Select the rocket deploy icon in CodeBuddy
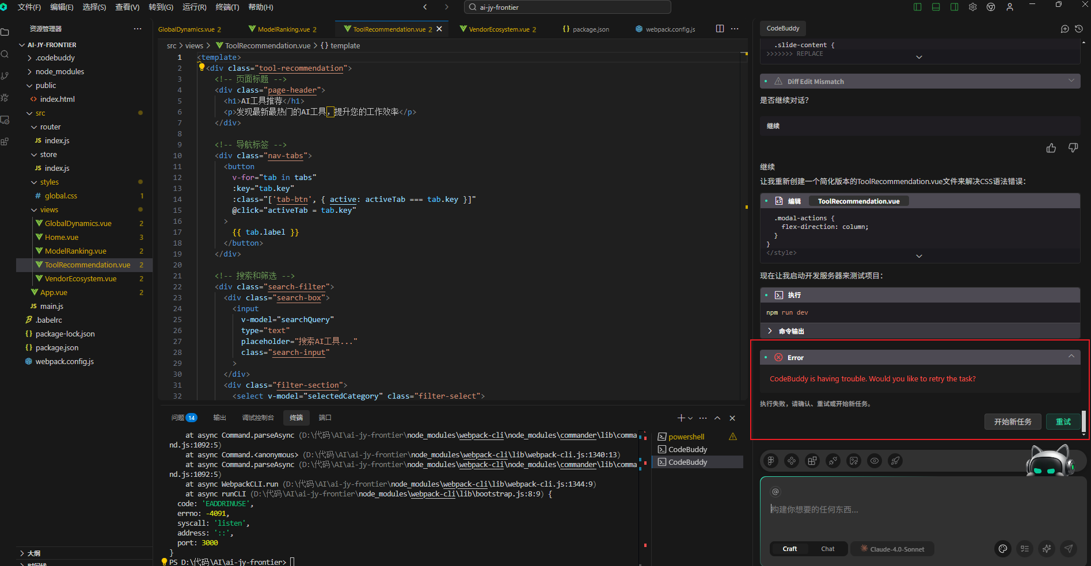This screenshot has width=1091, height=566. pos(895,461)
